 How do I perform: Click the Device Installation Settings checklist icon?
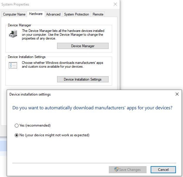[13, 65]
